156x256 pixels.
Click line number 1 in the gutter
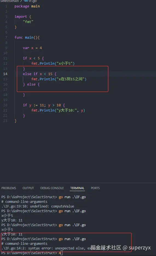pos(6,6)
